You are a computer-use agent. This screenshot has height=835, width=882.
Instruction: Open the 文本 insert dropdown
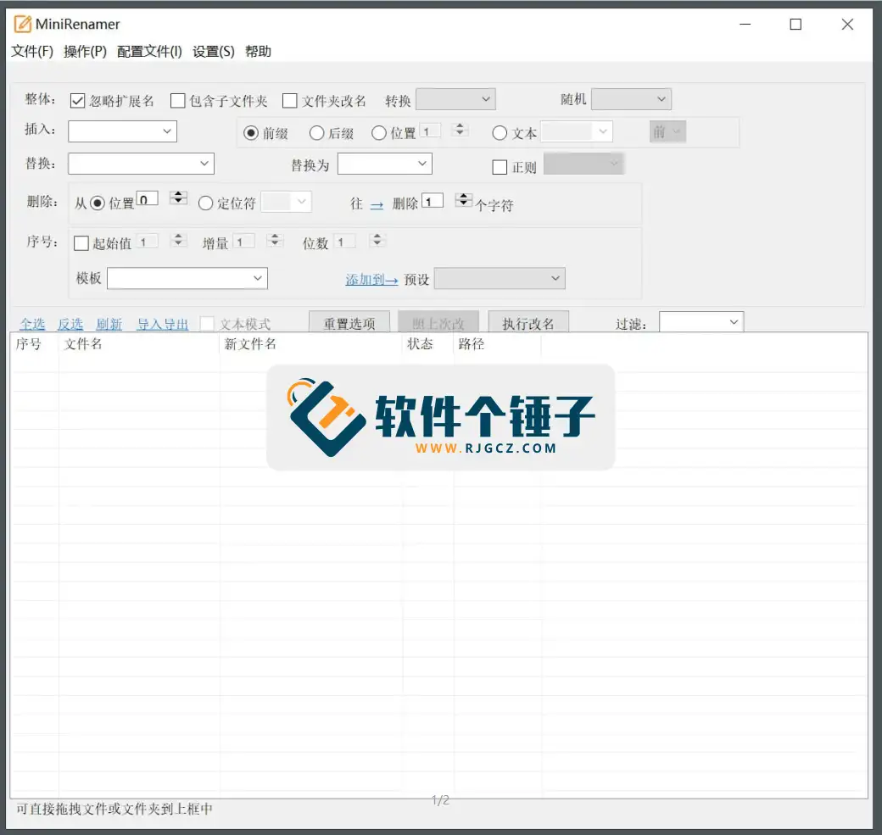[x=577, y=131]
